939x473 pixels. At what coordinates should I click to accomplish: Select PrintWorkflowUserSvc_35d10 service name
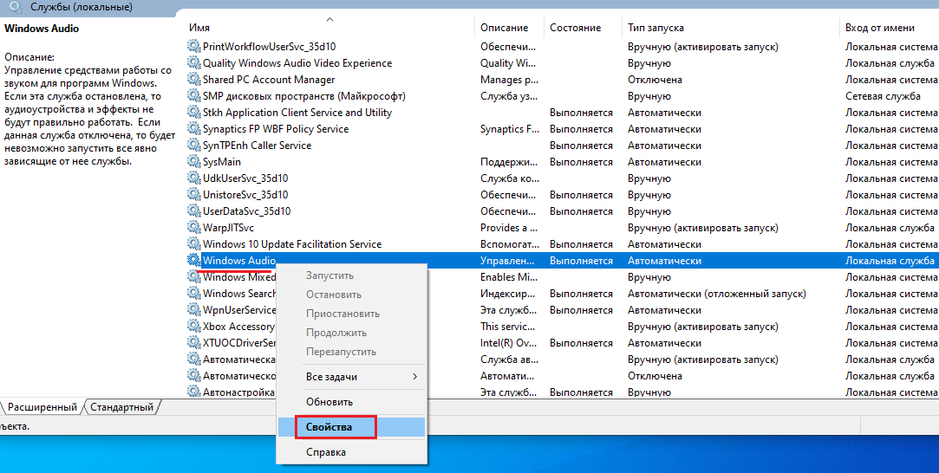pyautogui.click(x=269, y=46)
